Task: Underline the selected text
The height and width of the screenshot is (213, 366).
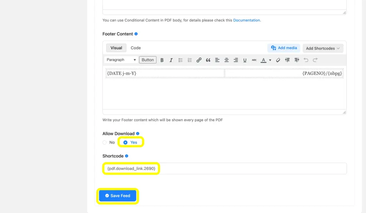Action: coord(245,60)
